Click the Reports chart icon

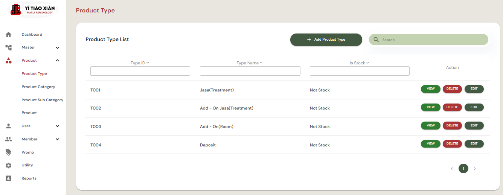click(8, 178)
